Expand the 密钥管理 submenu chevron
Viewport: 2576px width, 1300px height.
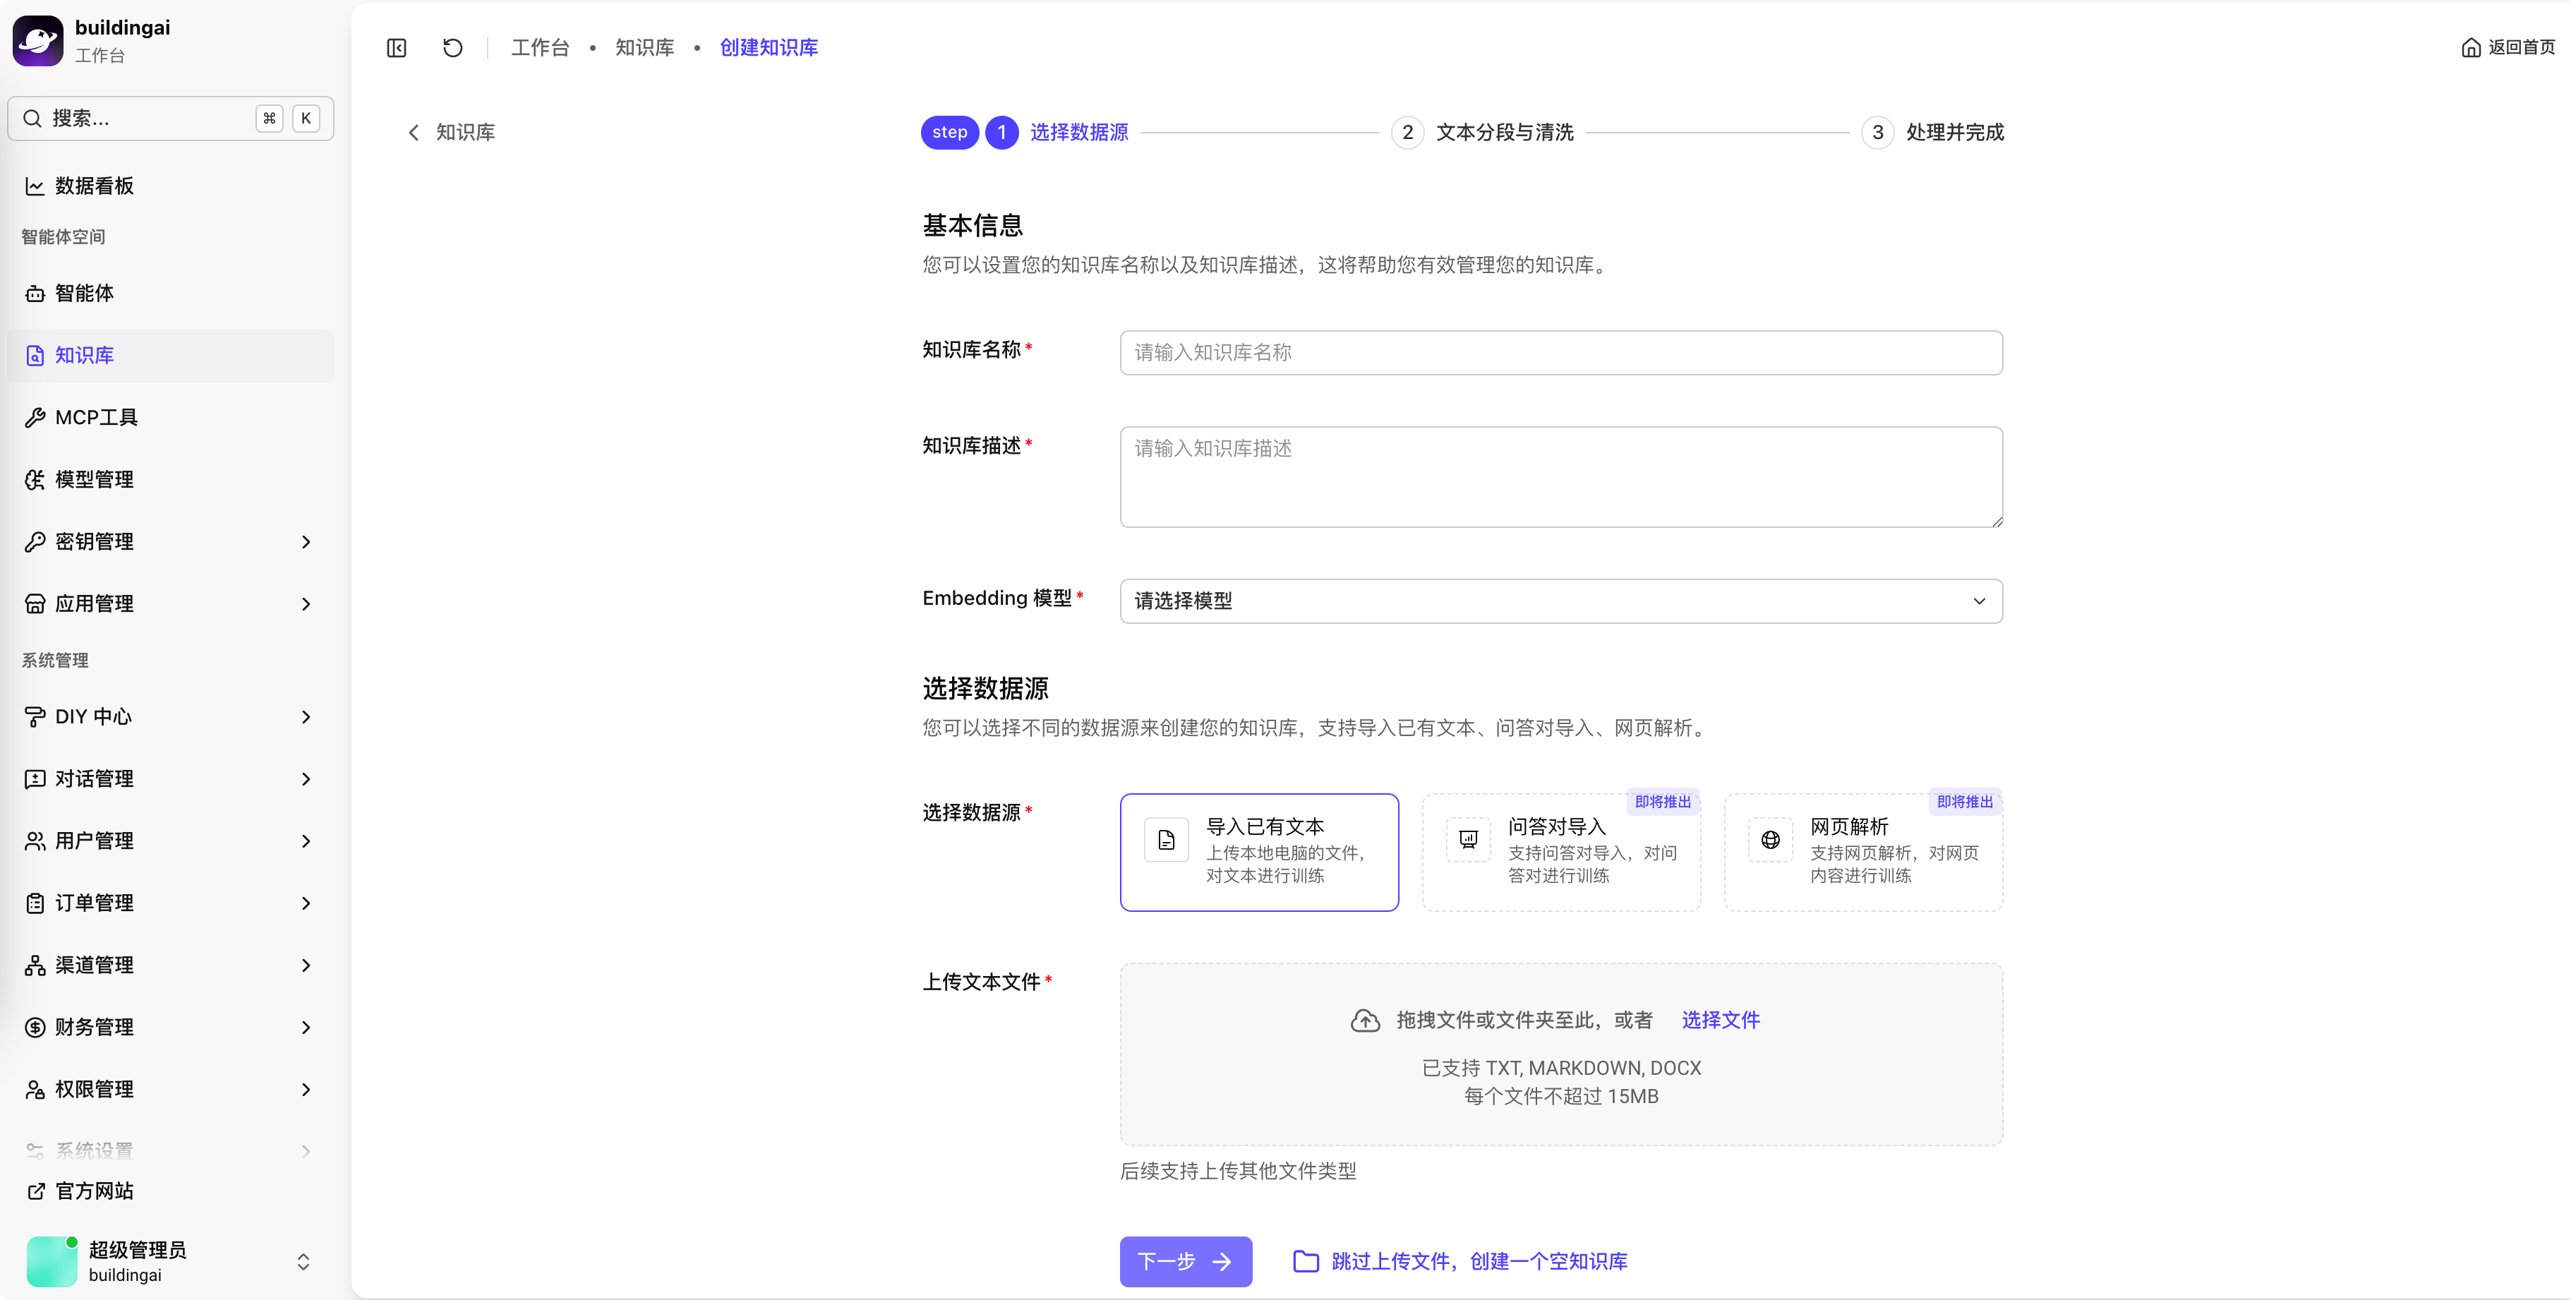pos(306,542)
